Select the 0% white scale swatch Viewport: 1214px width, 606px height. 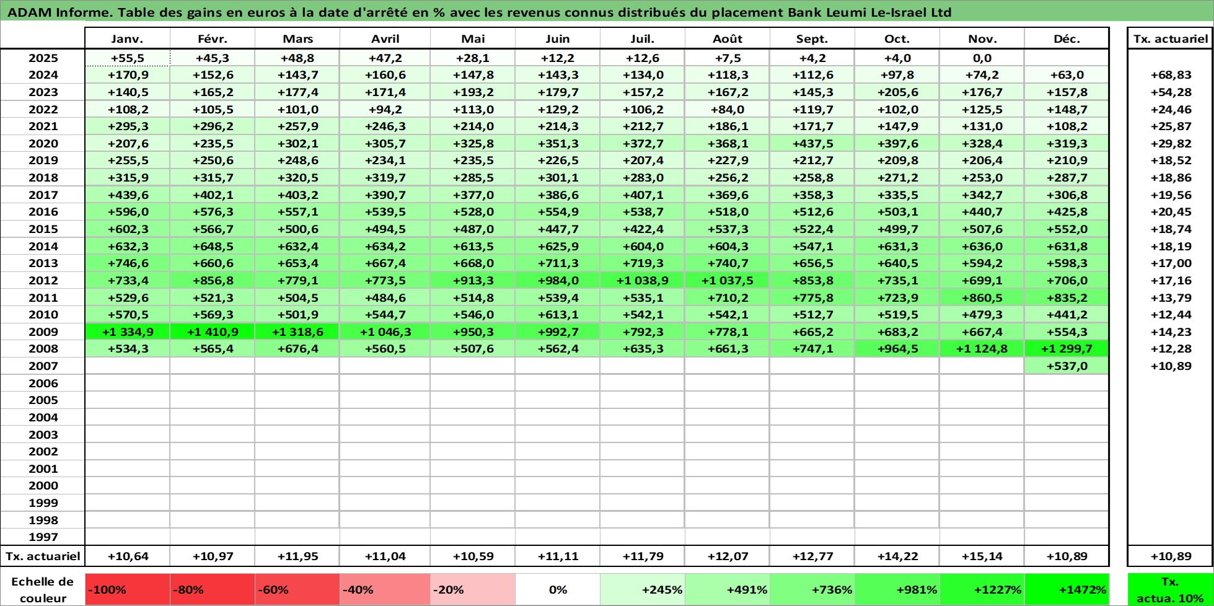[x=557, y=590]
